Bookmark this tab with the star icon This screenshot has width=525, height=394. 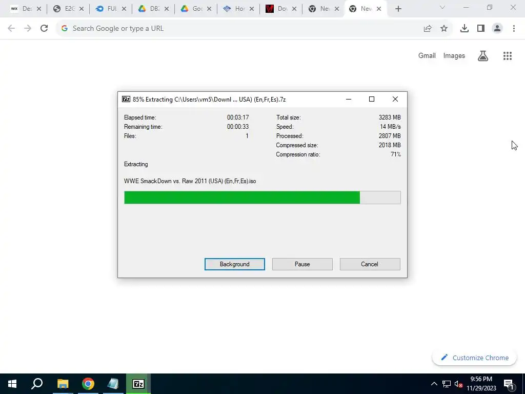(x=444, y=29)
